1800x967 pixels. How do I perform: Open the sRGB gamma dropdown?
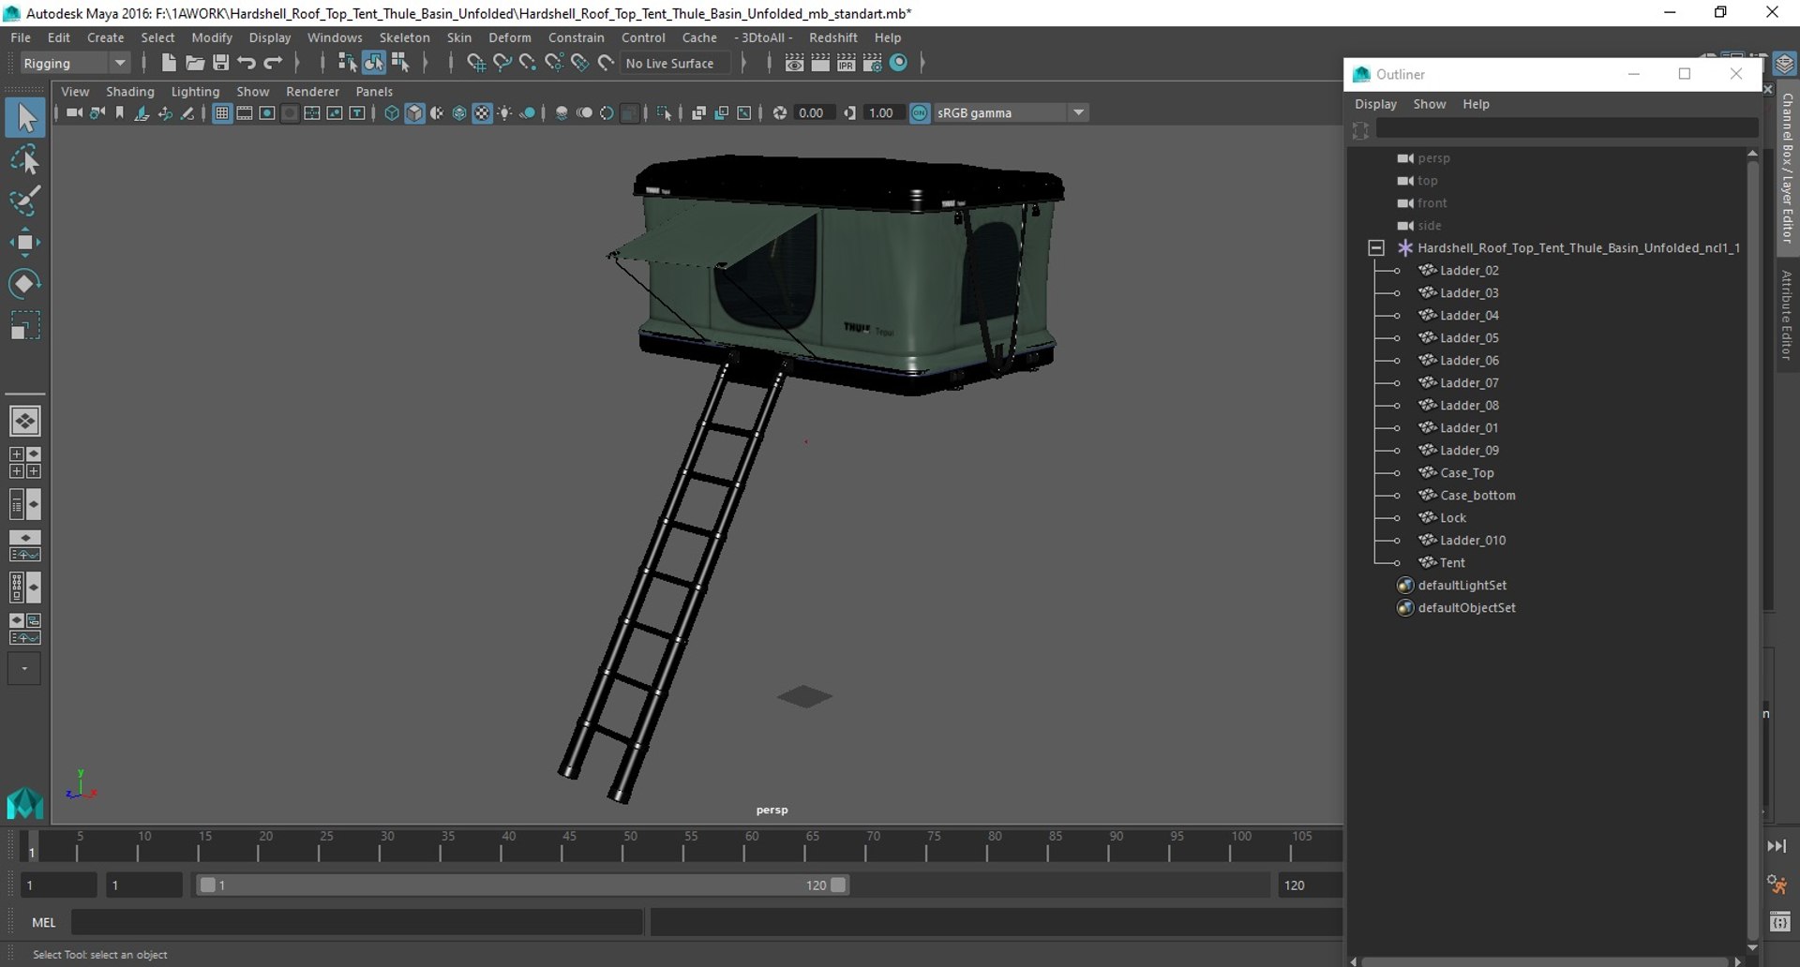(1011, 112)
